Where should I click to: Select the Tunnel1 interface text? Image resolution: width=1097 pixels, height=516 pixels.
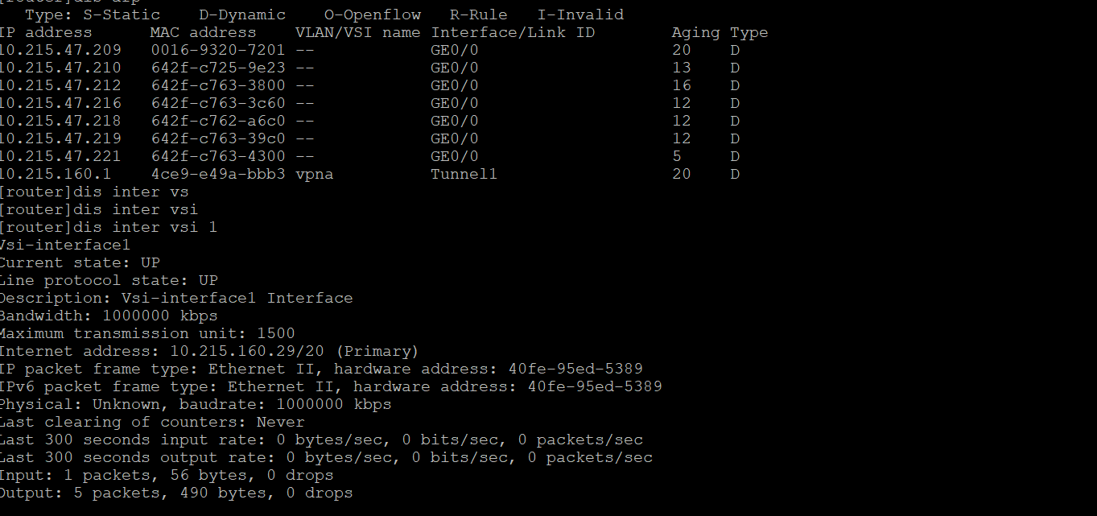(464, 174)
